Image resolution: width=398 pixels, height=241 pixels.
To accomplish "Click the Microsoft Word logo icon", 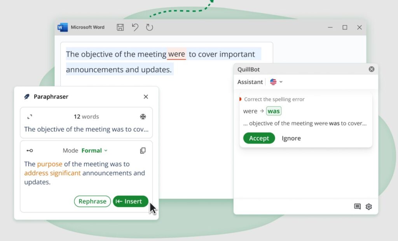I will pyautogui.click(x=63, y=28).
